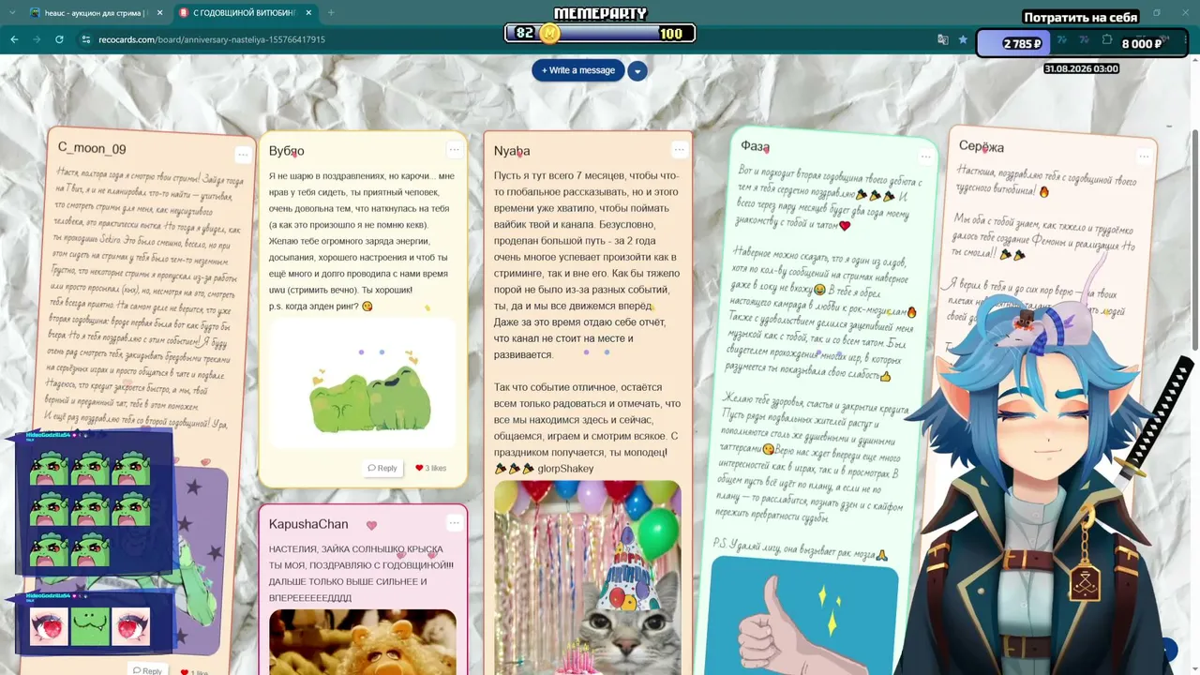Click the author name 'Фаза'
This screenshot has height=675, width=1200.
tap(755, 146)
